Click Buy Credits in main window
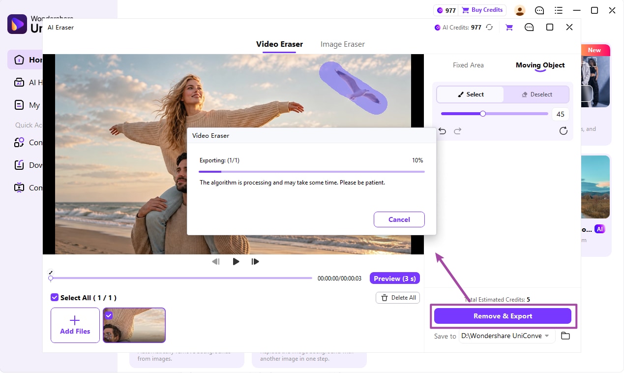The image size is (624, 373). pyautogui.click(x=482, y=10)
